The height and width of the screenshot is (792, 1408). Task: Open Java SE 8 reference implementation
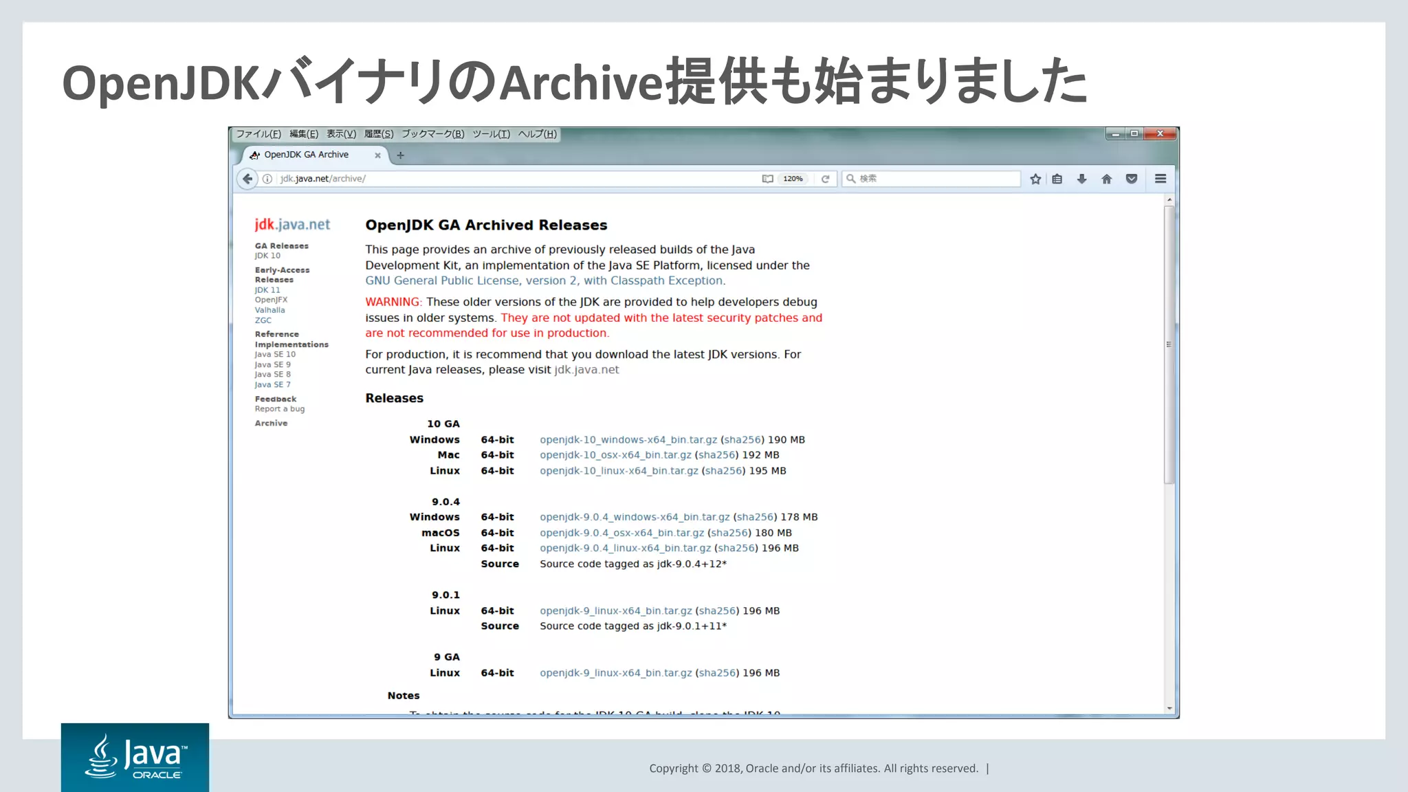coord(272,375)
